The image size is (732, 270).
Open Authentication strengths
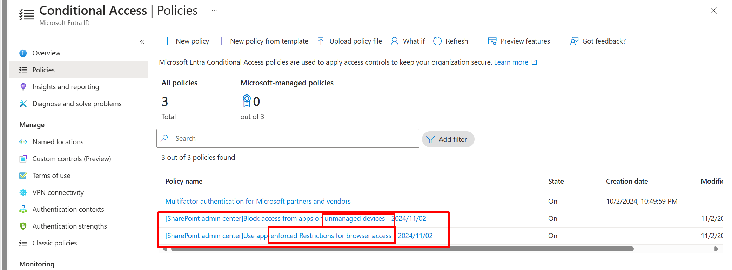tap(69, 226)
